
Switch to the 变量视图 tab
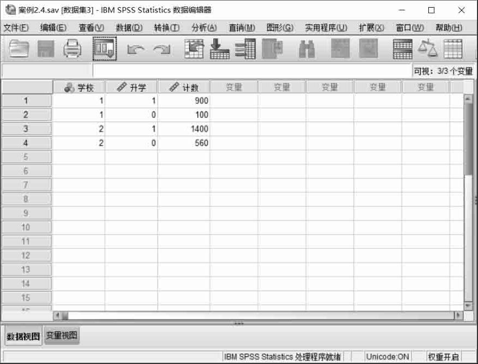pos(62,335)
